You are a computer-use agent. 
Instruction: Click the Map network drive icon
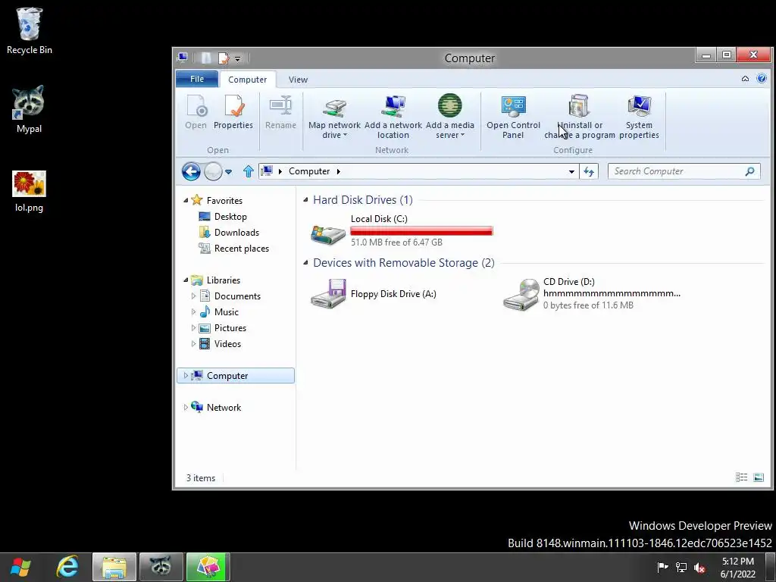[x=334, y=107]
